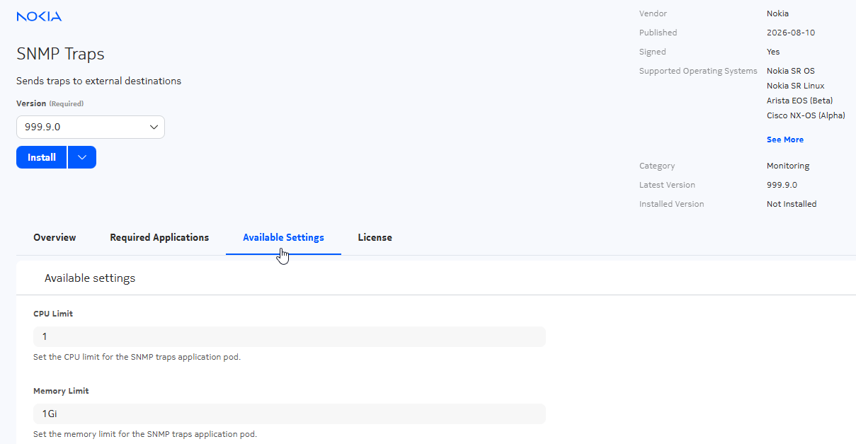Click 'Sends traps to external destinations' text

(x=98, y=81)
